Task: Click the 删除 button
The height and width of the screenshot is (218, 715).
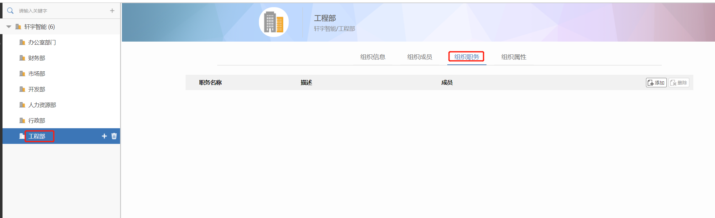Action: coord(679,83)
